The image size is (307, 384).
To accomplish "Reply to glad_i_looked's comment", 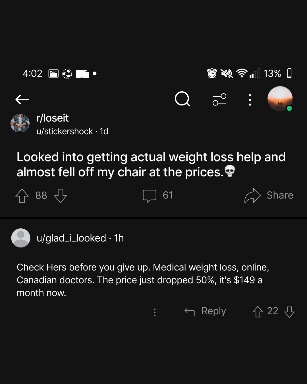I will tap(205, 311).
